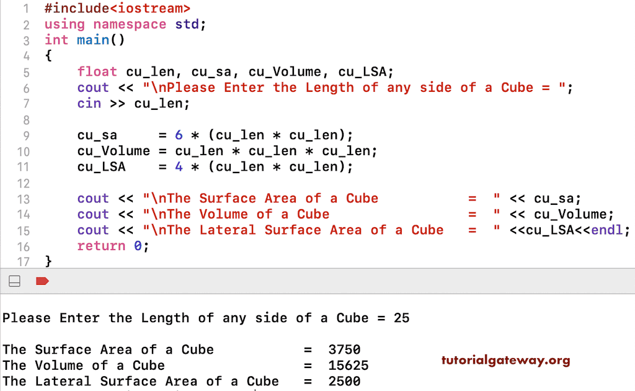
Task: Click the cout keyword on line 13
Action: coord(92,198)
